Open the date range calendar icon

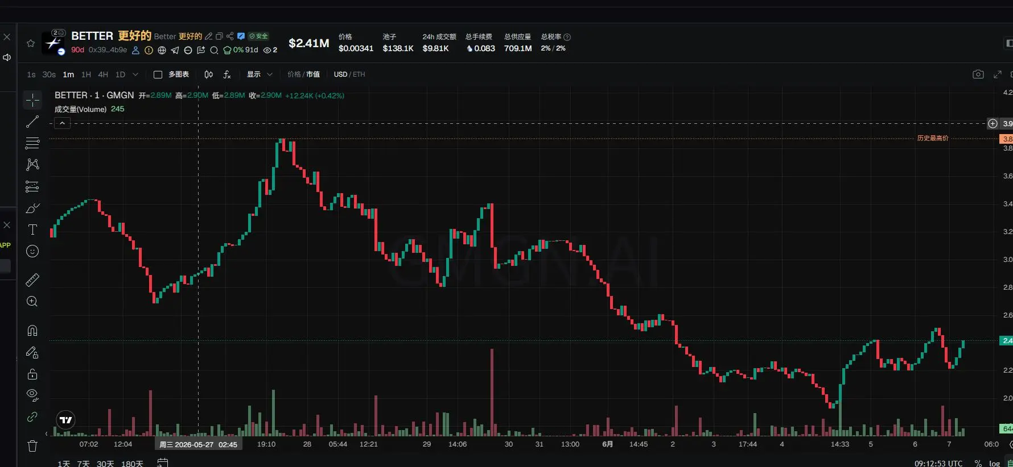[163, 463]
